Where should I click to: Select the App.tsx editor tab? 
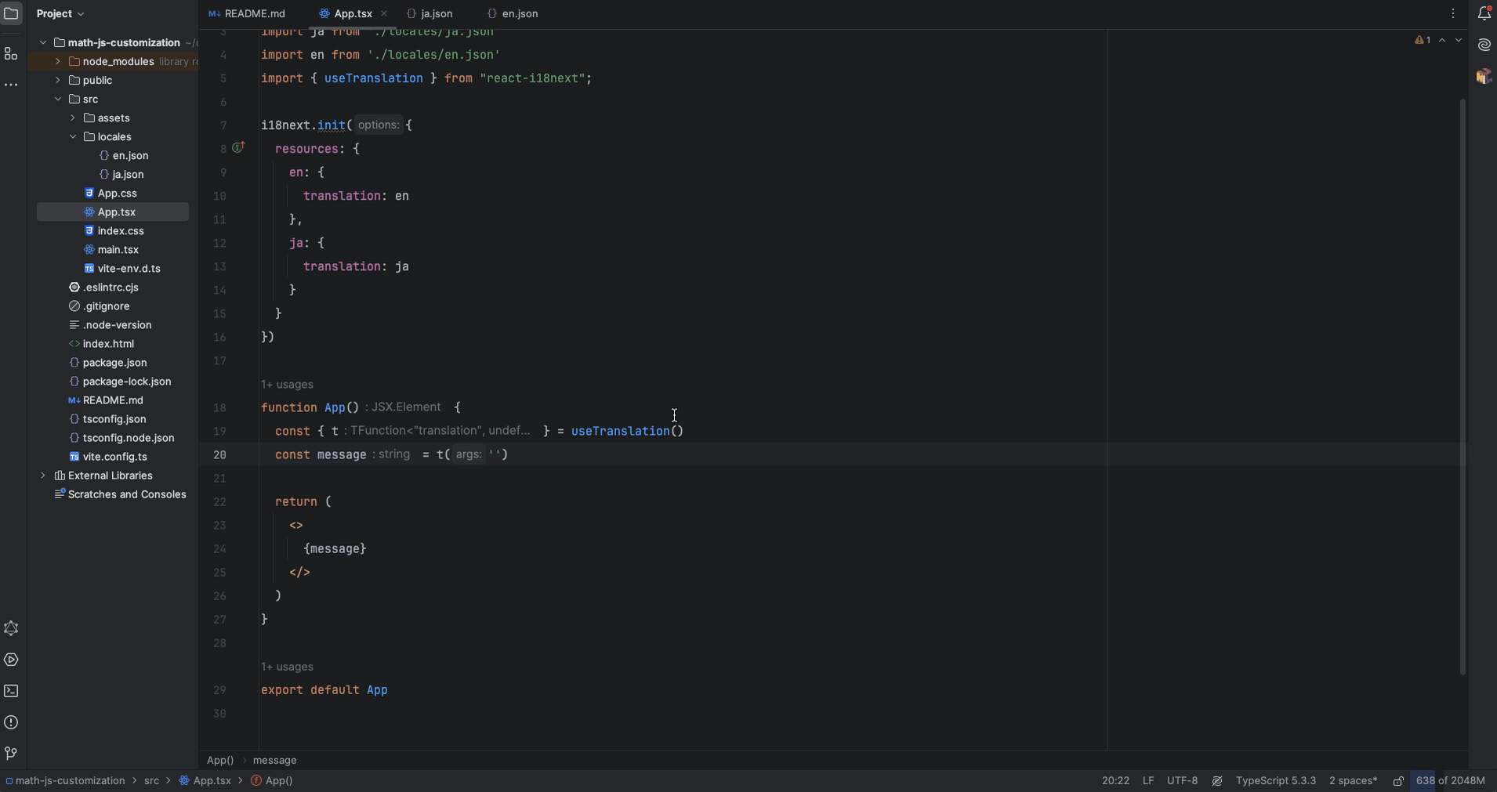click(346, 13)
